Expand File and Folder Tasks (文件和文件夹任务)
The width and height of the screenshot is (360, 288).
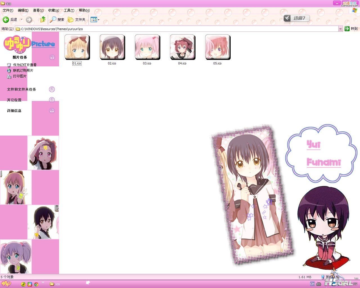pyautogui.click(x=52, y=89)
